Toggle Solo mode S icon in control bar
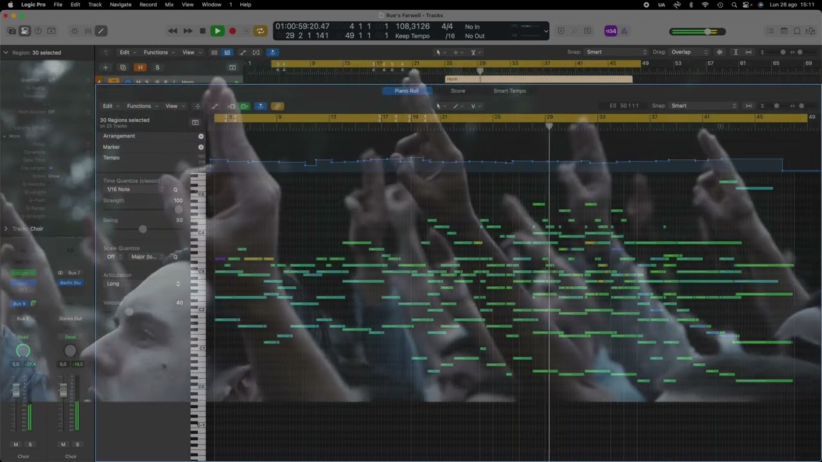 [588, 31]
